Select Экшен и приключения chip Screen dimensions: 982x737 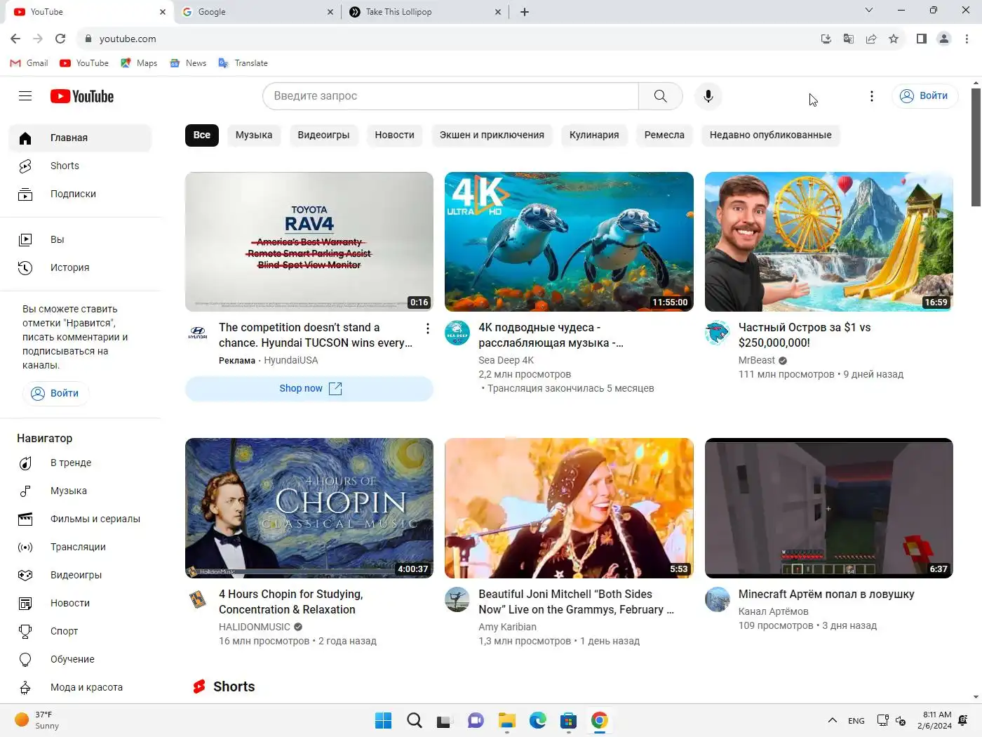pyautogui.click(x=492, y=135)
